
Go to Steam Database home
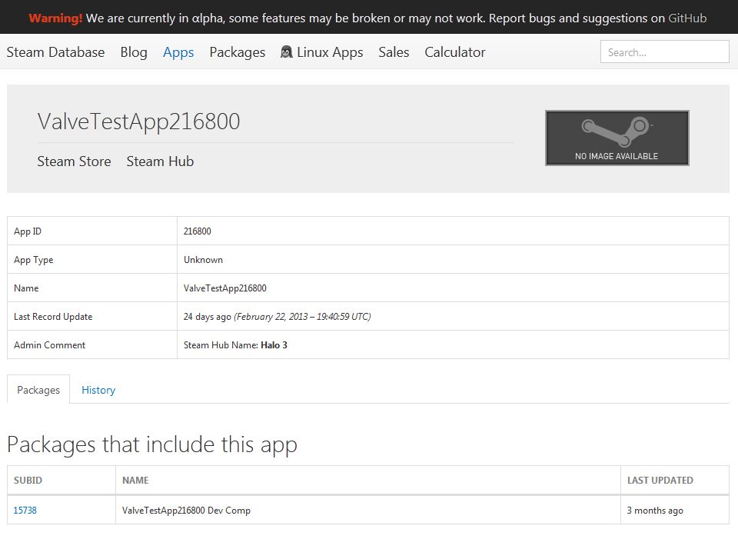click(x=55, y=52)
